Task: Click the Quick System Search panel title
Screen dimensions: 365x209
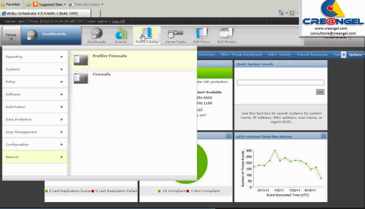Action: (x=255, y=64)
